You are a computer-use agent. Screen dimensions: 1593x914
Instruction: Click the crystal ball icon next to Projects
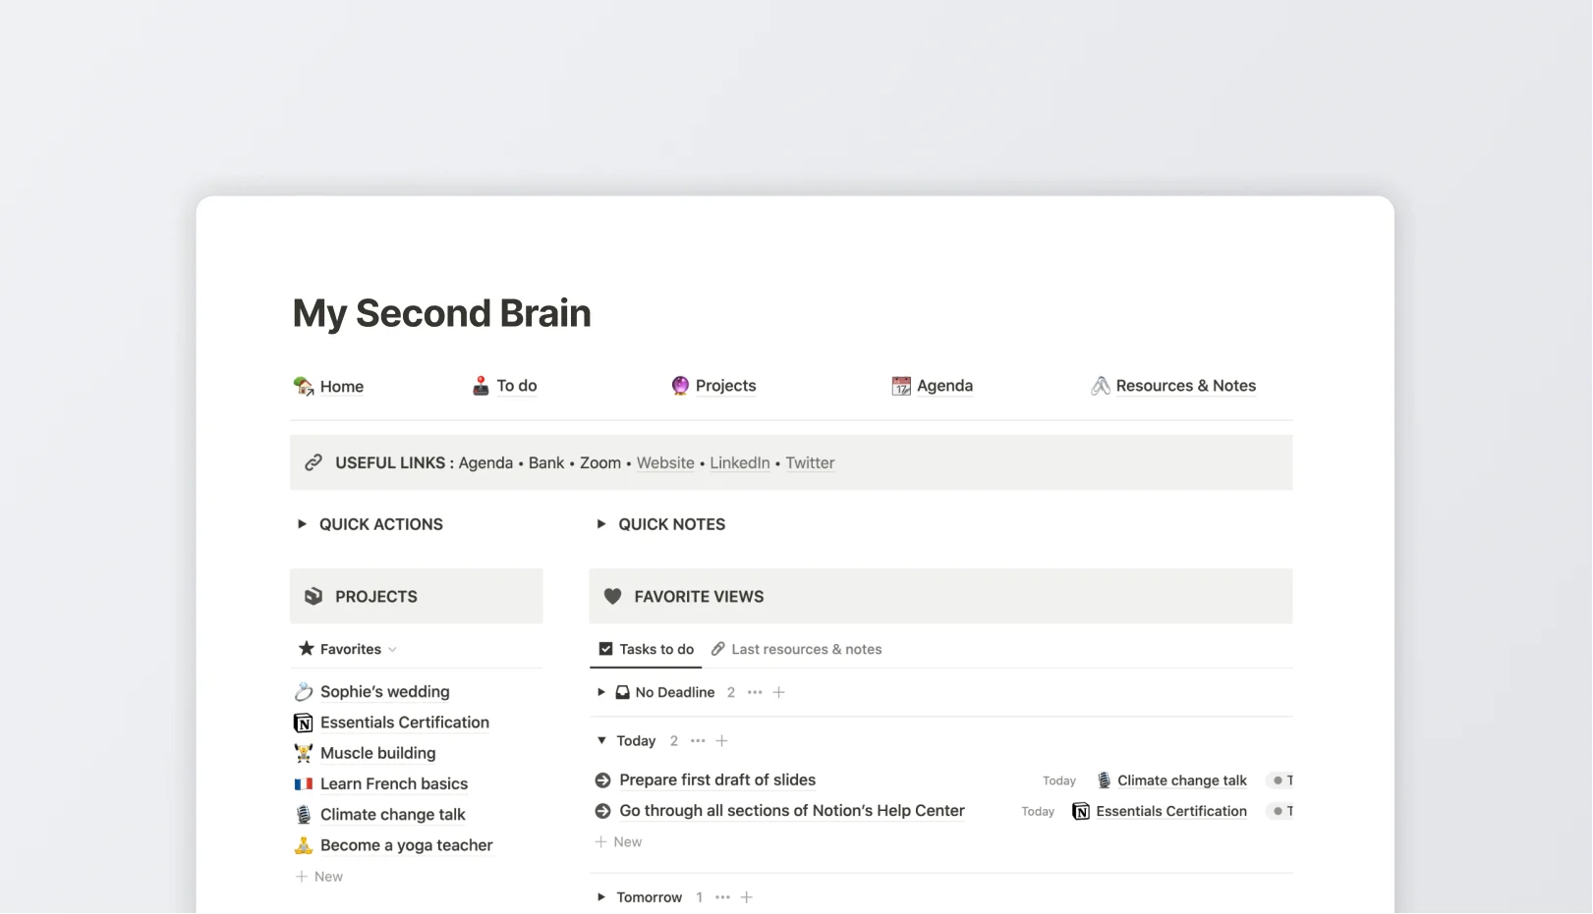pyautogui.click(x=679, y=386)
